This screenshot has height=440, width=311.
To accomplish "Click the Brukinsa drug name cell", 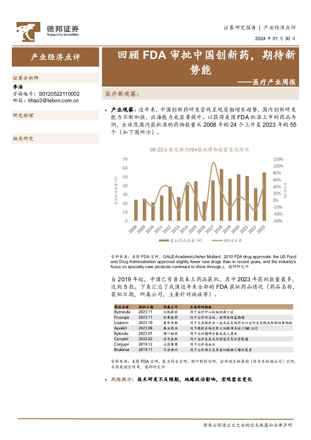I will tap(122, 350).
